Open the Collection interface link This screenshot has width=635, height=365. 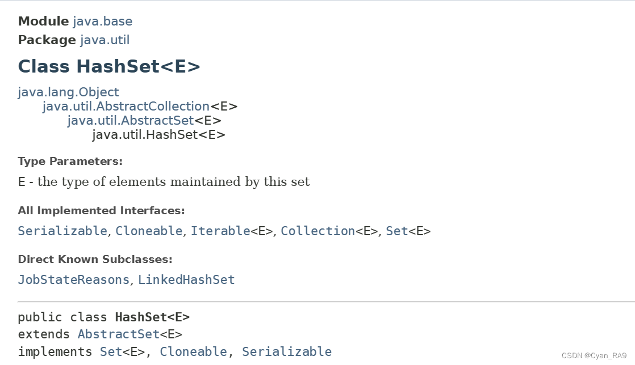[x=318, y=231]
